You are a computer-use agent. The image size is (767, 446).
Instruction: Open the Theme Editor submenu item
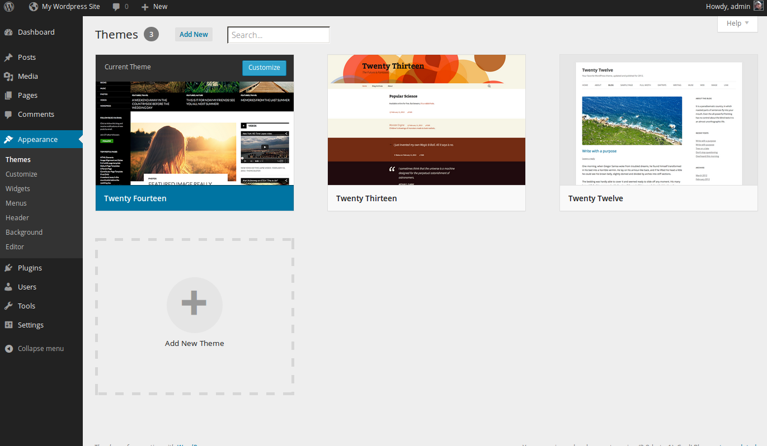tap(15, 247)
